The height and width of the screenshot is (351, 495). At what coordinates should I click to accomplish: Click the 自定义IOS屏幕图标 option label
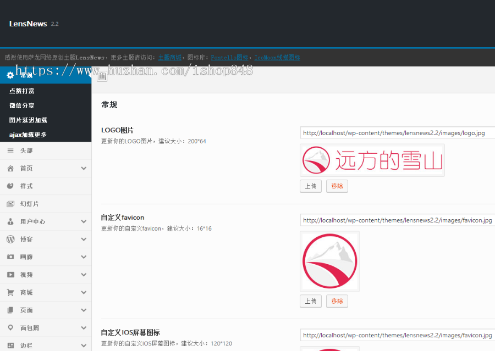point(130,332)
